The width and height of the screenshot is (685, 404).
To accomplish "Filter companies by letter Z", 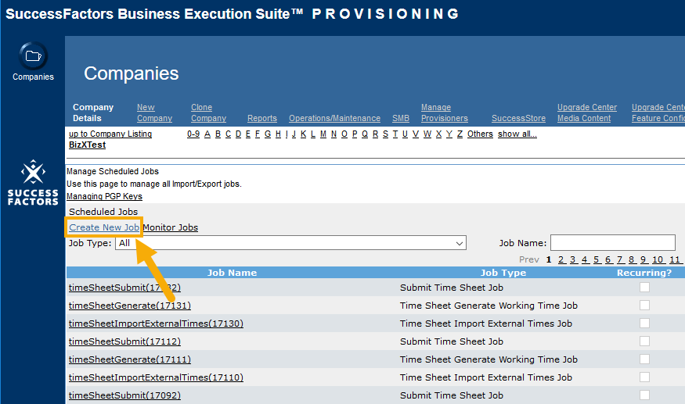I will click(x=460, y=134).
